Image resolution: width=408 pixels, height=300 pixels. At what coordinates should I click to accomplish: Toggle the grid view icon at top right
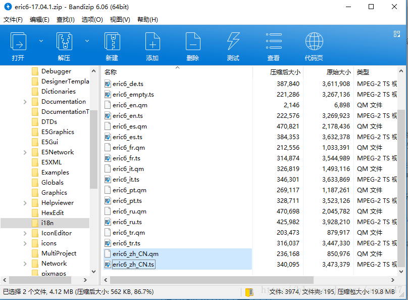click(x=396, y=34)
